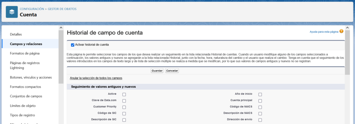Click the Cancelar button
Image resolution: width=355 pixels, height=124 pixels.
coord(172,71)
